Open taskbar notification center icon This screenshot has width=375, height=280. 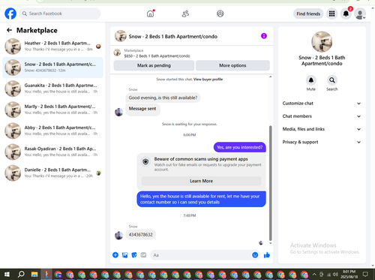(365, 274)
